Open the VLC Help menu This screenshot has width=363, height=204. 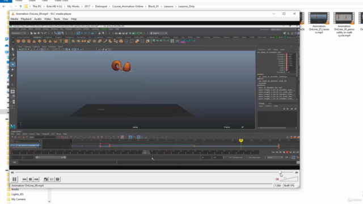point(74,19)
